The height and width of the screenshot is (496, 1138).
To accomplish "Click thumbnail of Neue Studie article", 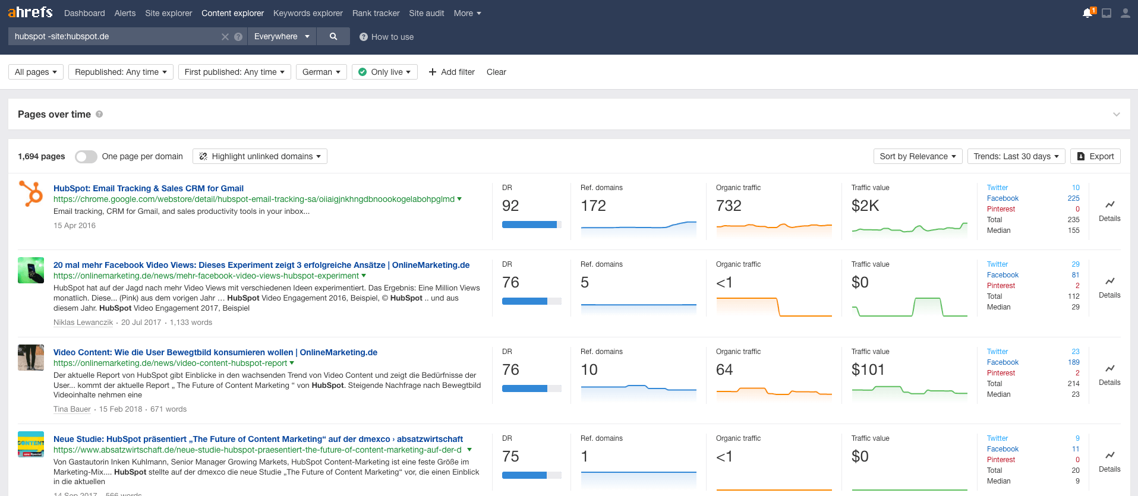I will tap(31, 444).
